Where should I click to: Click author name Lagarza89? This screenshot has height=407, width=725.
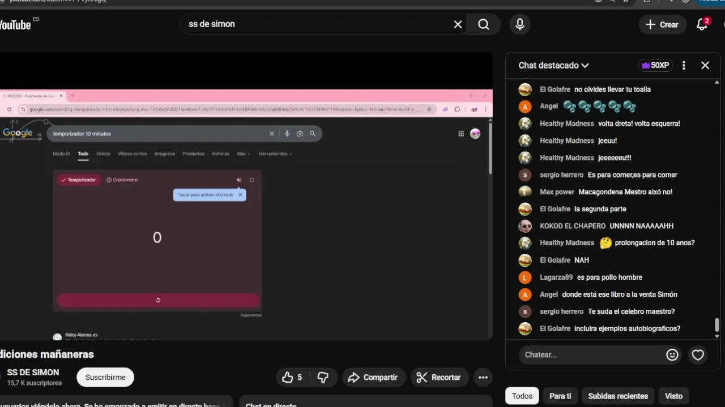point(556,277)
